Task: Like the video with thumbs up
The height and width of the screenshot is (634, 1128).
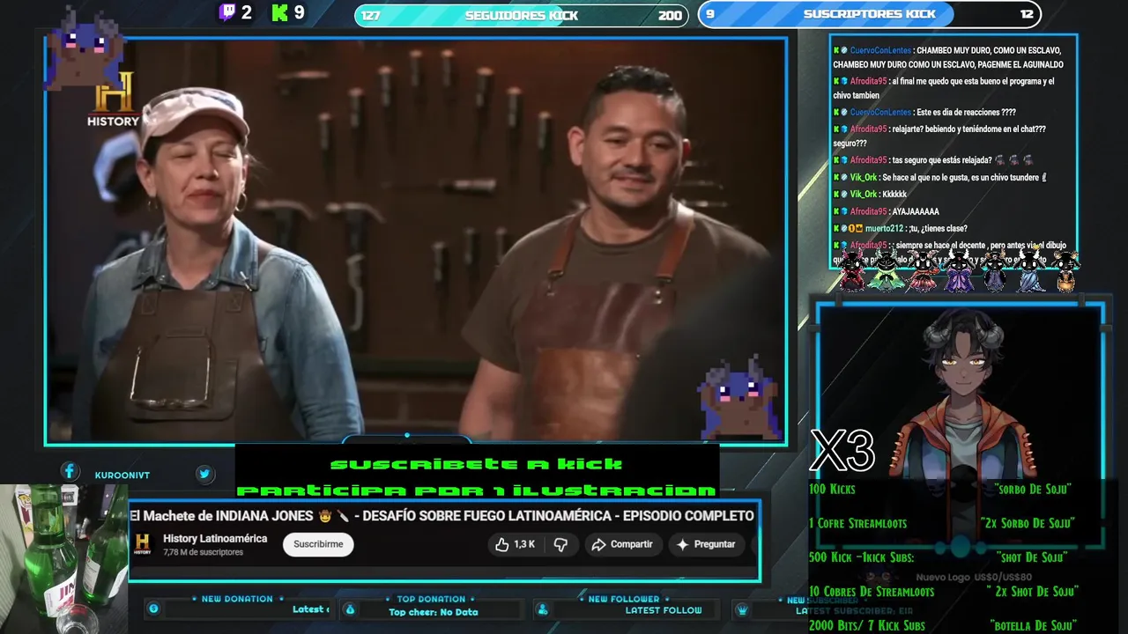Action: click(x=502, y=544)
